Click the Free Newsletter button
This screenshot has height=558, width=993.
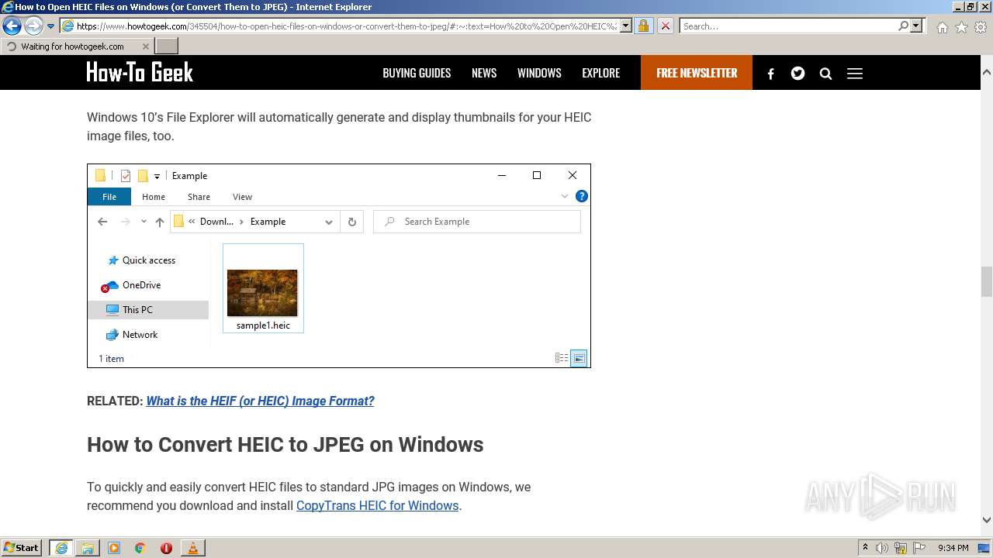coord(697,73)
